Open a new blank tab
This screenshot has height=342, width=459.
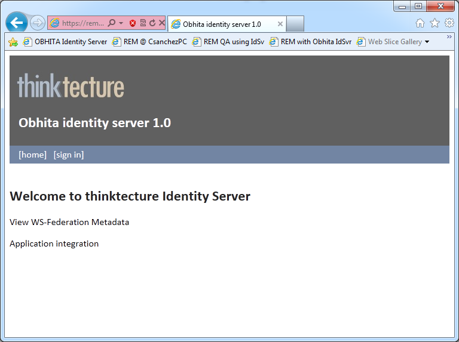(x=295, y=24)
